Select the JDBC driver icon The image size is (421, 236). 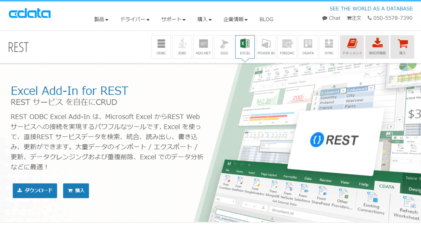pyautogui.click(x=182, y=47)
